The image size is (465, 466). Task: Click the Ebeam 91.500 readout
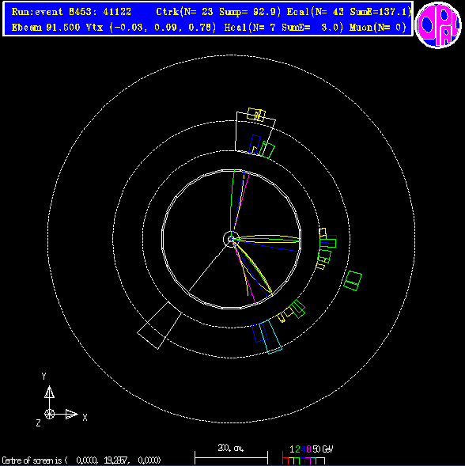(46, 28)
